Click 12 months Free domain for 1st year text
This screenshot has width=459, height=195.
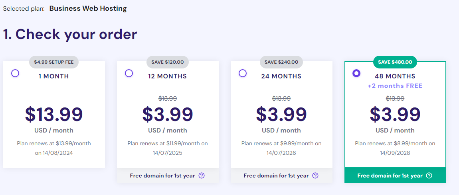[162, 176]
